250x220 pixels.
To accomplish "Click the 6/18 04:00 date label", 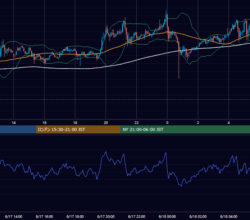I will click(x=229, y=216).
